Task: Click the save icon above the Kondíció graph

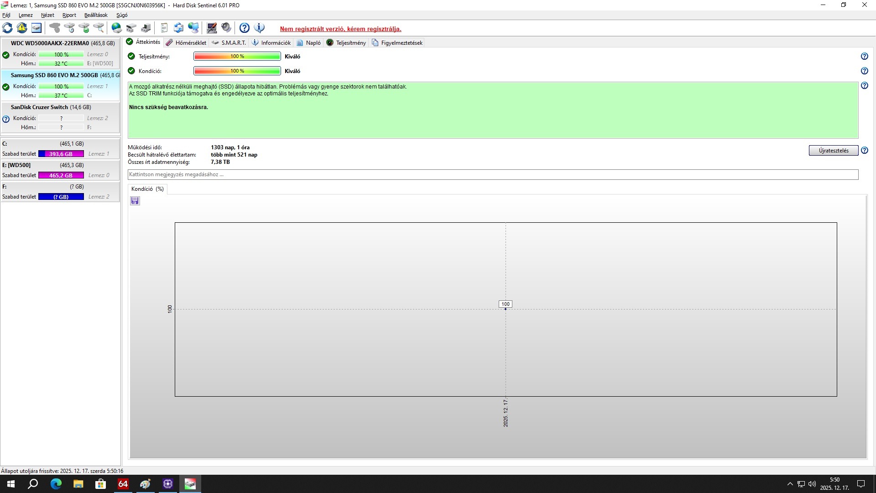Action: tap(135, 201)
